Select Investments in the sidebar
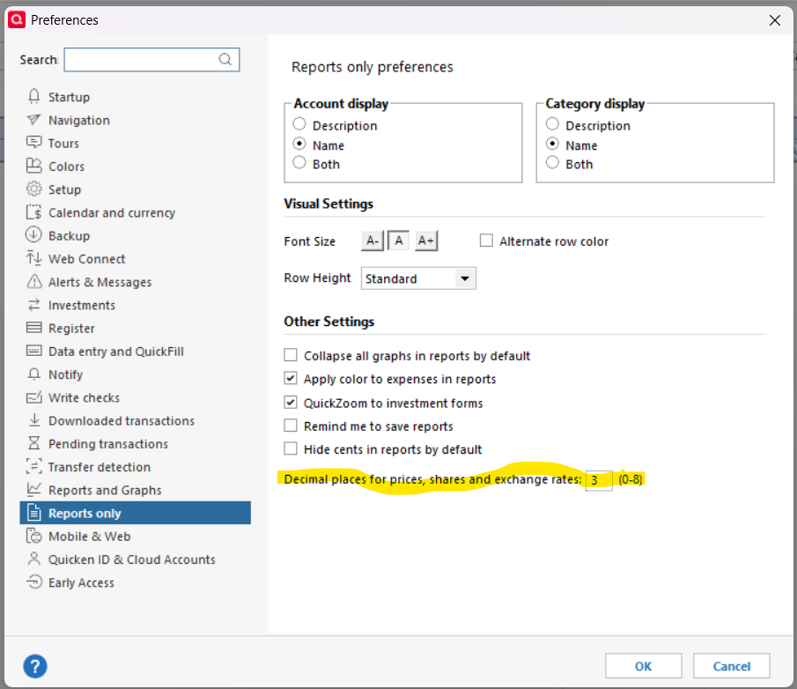797x689 pixels. pos(82,305)
